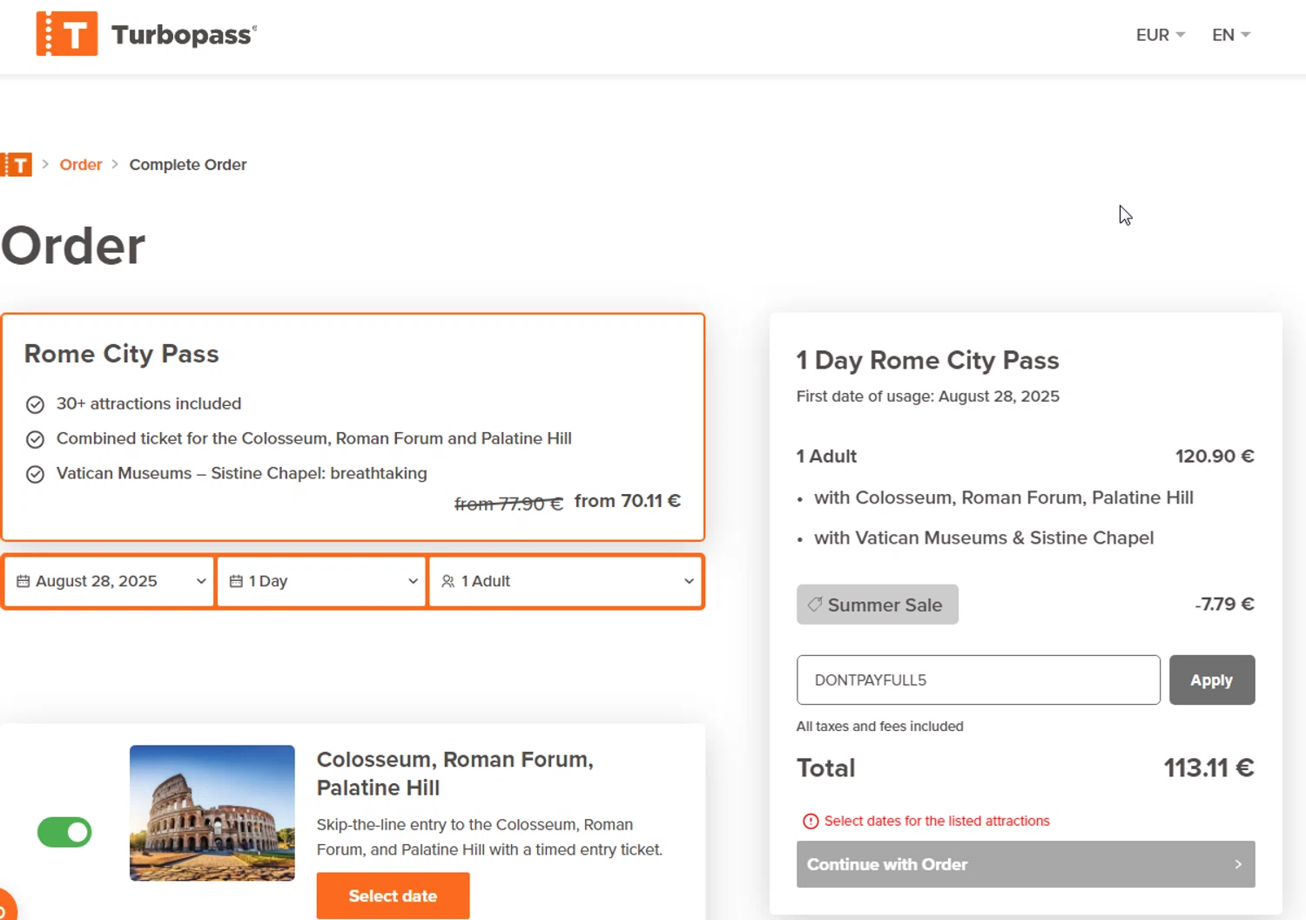Click Continue with Order button
This screenshot has height=920, width=1306.
(x=1026, y=864)
